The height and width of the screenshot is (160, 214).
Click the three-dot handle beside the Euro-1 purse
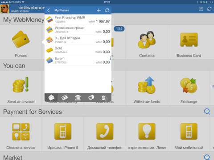[111, 58]
